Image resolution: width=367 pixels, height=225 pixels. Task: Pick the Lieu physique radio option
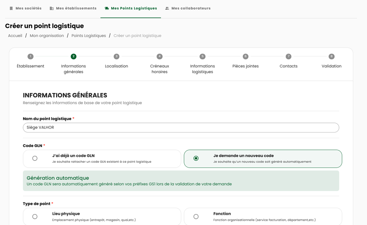(x=35, y=217)
